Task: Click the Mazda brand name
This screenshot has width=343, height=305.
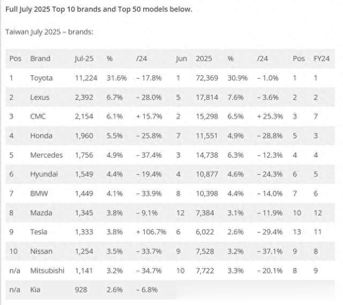Action: coord(41,212)
